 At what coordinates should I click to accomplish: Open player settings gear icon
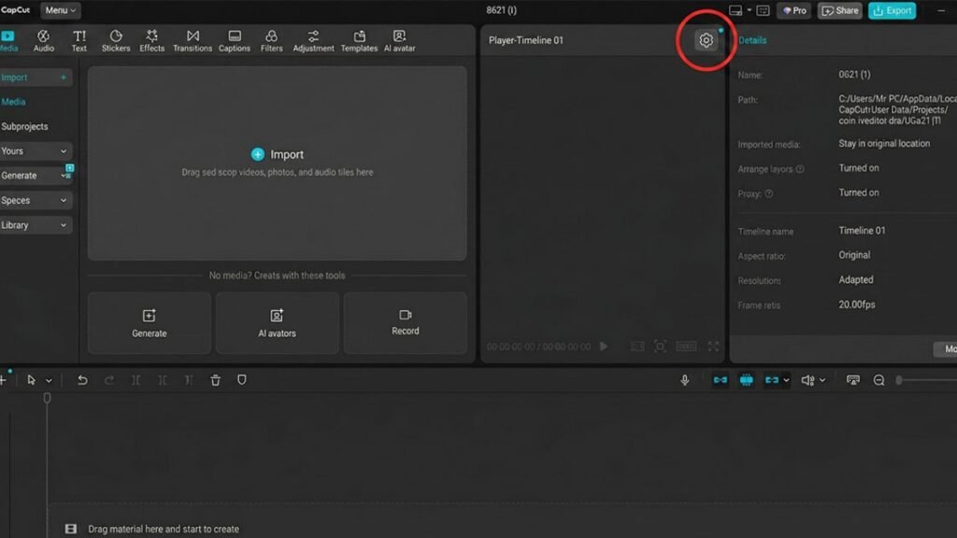pos(706,40)
